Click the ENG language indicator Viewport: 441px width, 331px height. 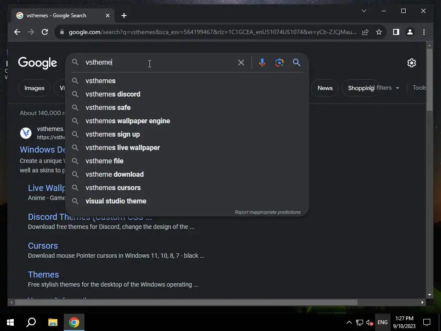tap(382, 322)
